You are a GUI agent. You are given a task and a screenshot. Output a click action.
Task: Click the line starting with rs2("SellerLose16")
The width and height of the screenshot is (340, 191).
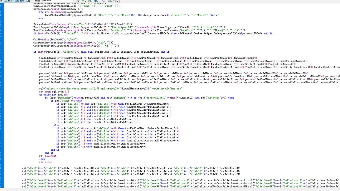point(181,187)
